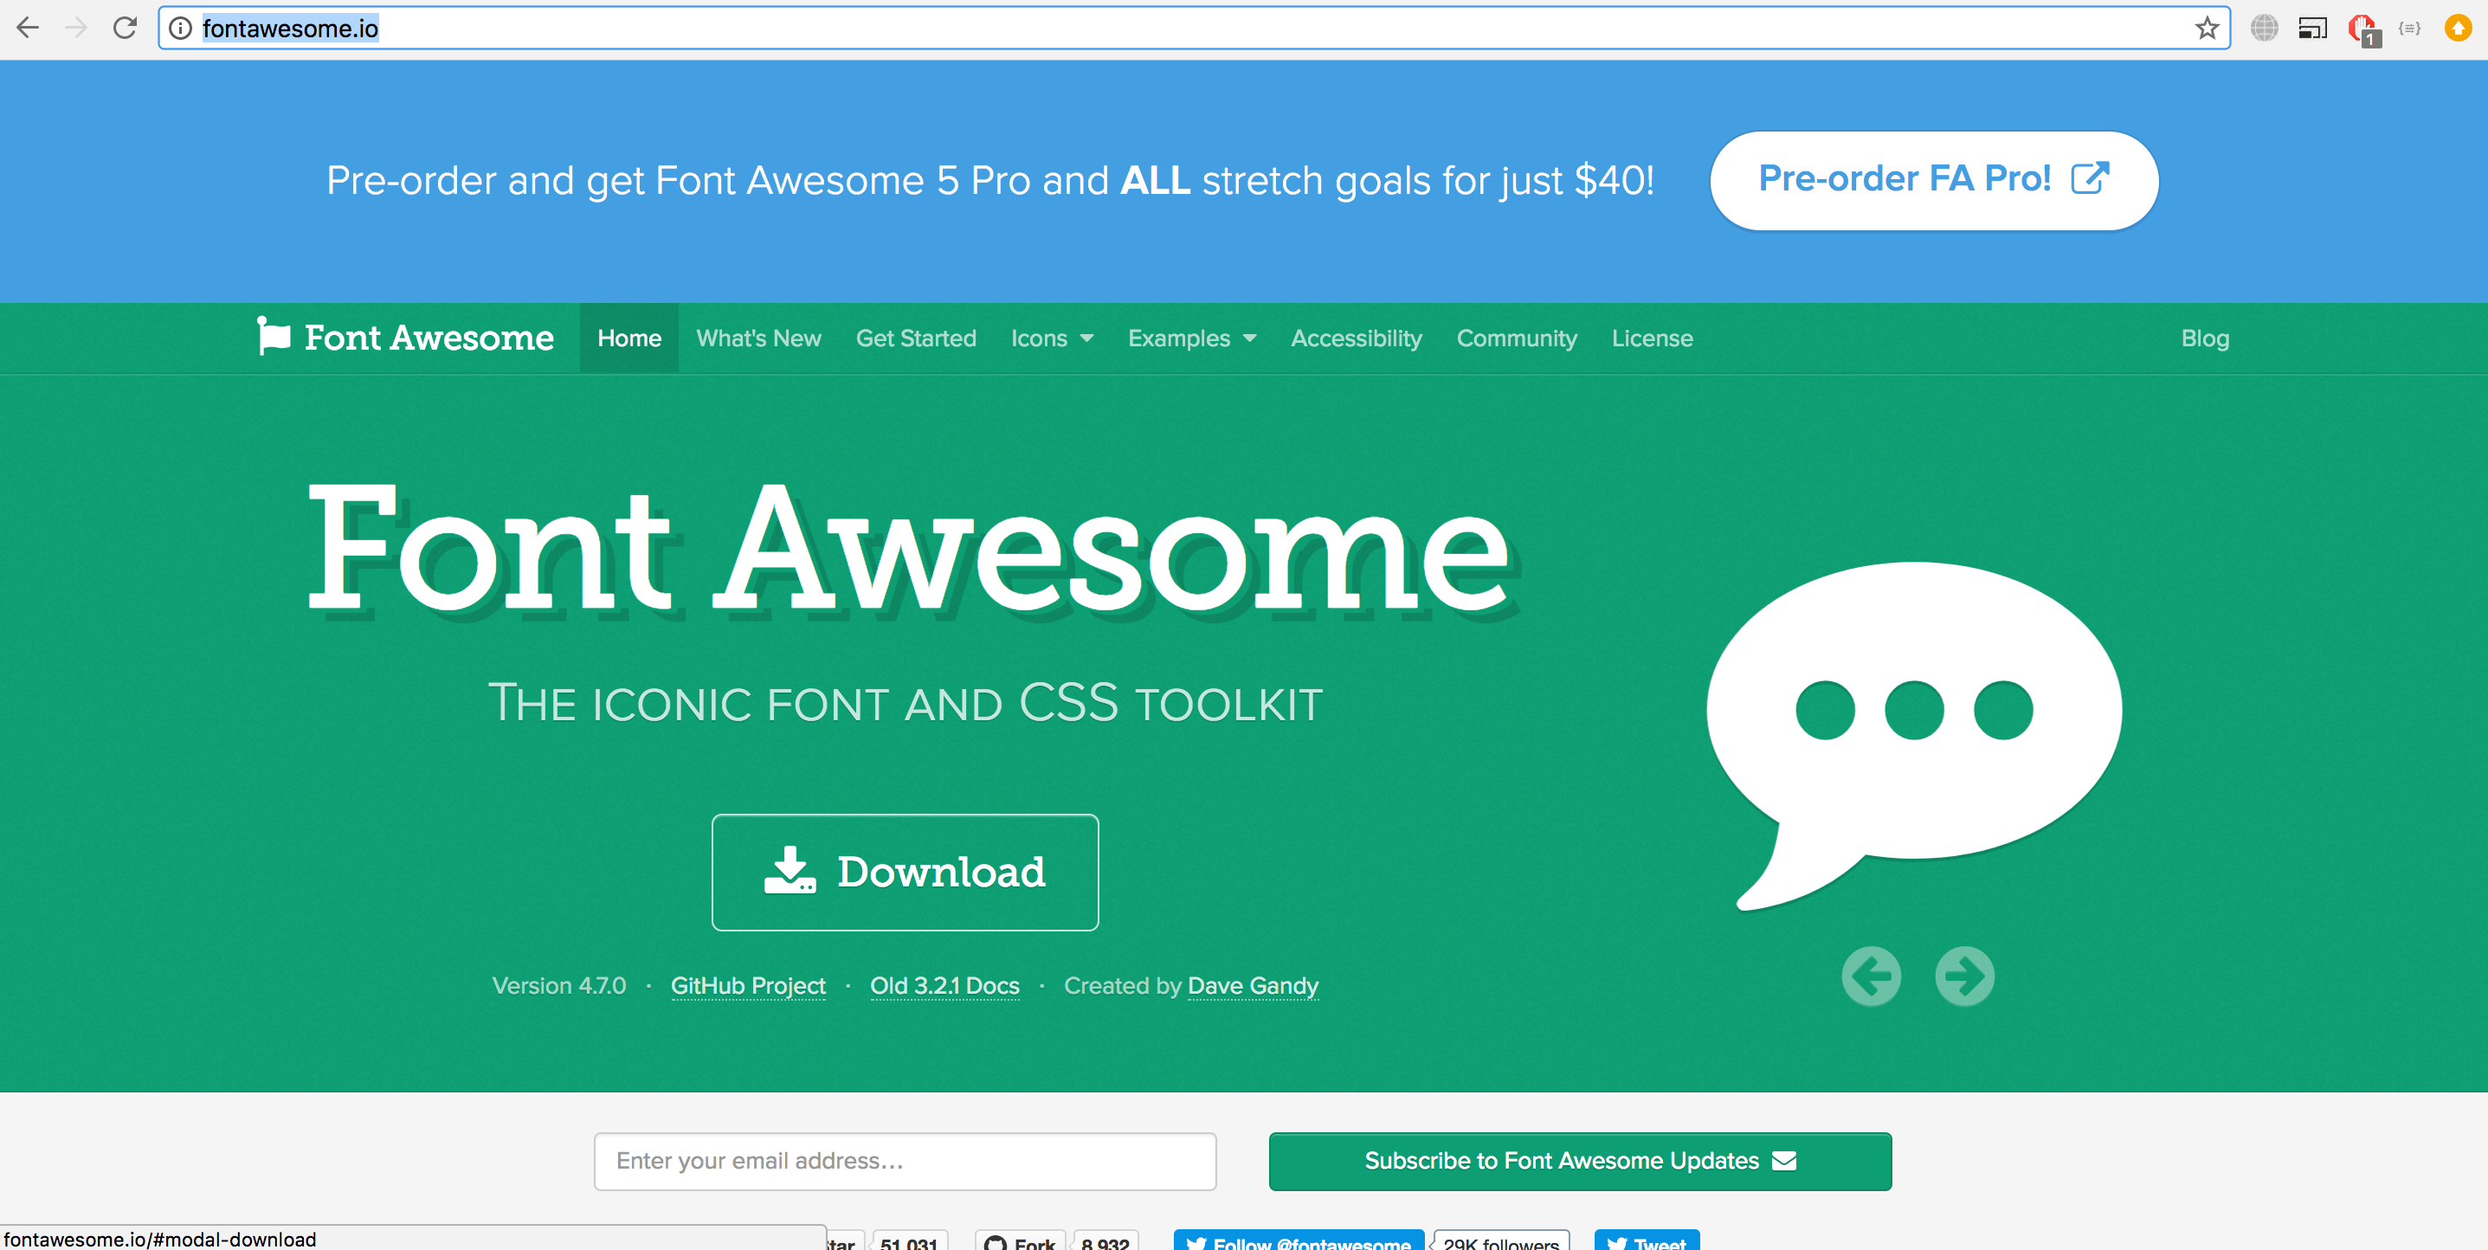
Task: Click the Twitter bird on the Tweet button
Action: 1616,1244
